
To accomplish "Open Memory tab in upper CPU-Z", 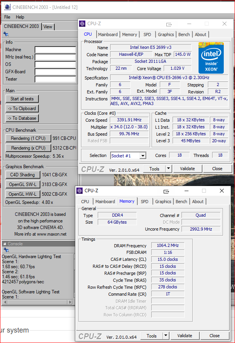I will [130, 34].
